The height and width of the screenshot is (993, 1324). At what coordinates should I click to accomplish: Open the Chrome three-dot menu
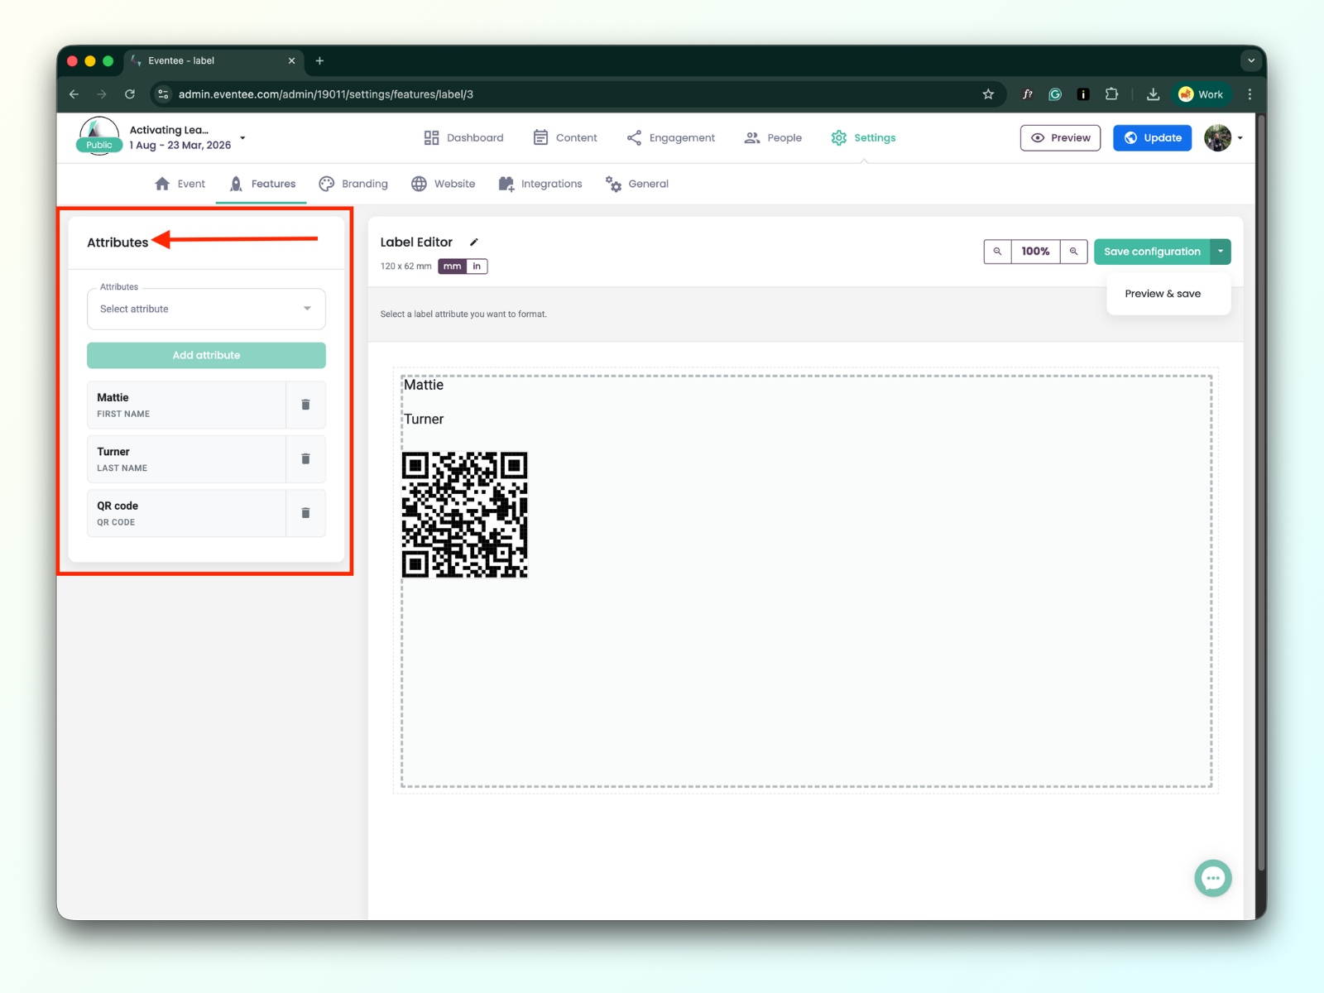click(1250, 94)
